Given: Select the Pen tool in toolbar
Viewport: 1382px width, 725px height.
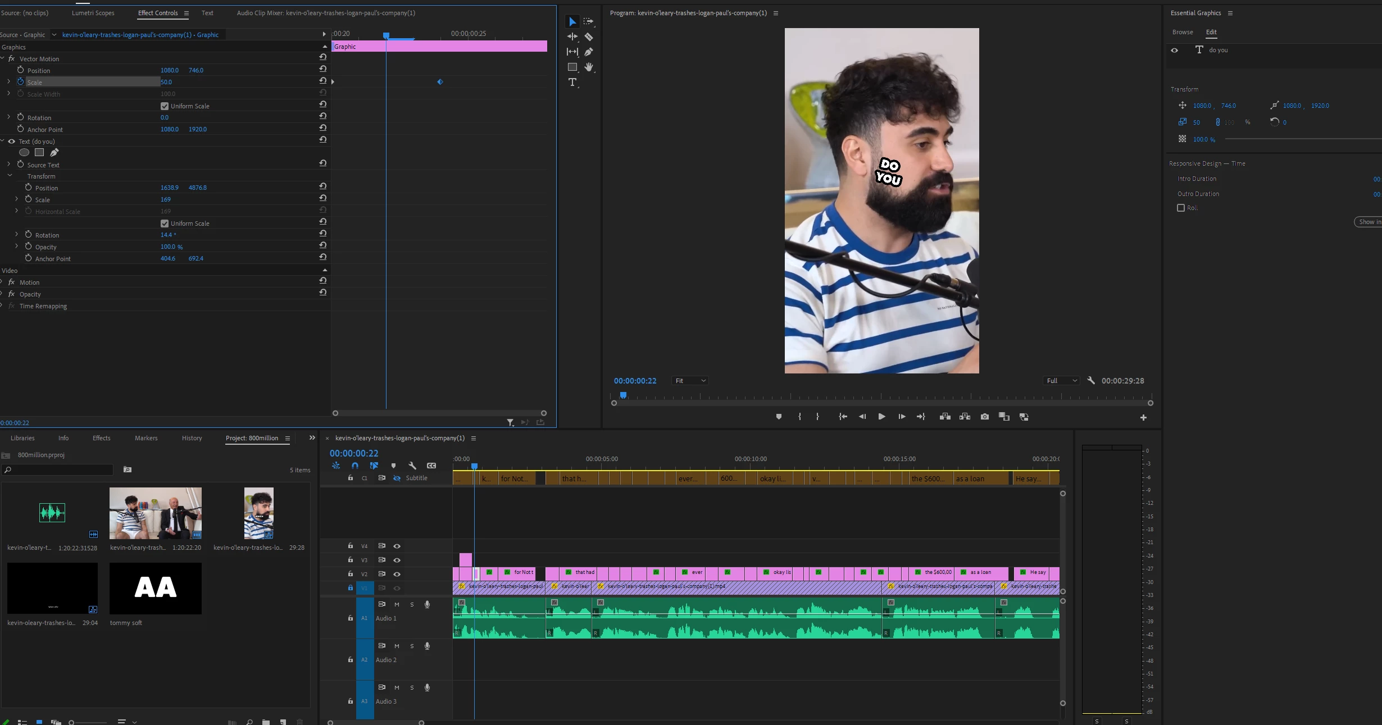Looking at the screenshot, I should click(x=588, y=52).
